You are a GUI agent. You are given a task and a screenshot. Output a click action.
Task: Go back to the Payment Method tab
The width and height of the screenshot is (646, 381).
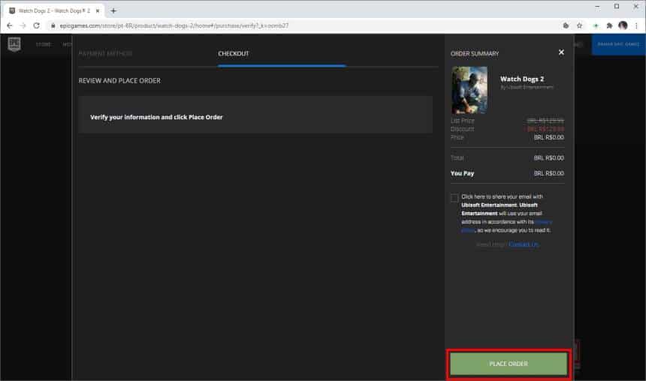105,54
